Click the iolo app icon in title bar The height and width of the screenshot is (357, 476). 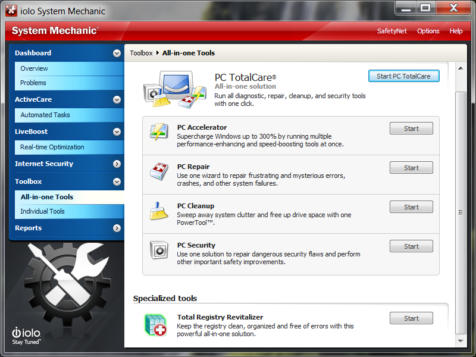click(x=12, y=11)
